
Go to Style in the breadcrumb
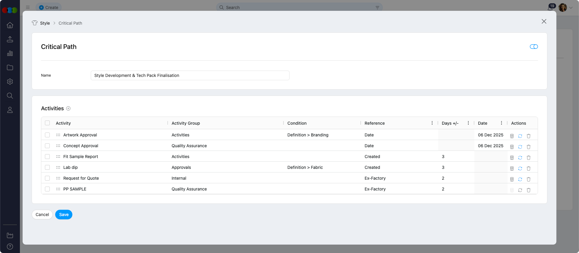click(x=45, y=23)
